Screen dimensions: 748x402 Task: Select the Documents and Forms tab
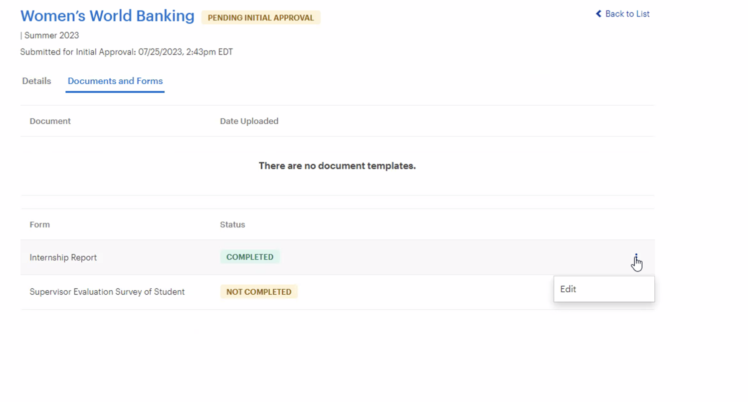coord(115,81)
